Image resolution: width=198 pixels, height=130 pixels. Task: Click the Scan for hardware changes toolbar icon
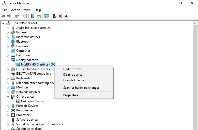click(47, 16)
